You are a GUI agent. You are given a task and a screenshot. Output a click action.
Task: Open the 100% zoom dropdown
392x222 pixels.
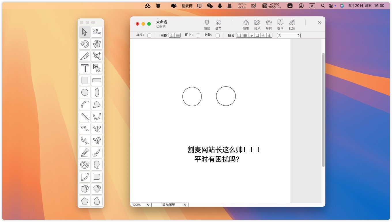coord(141,205)
